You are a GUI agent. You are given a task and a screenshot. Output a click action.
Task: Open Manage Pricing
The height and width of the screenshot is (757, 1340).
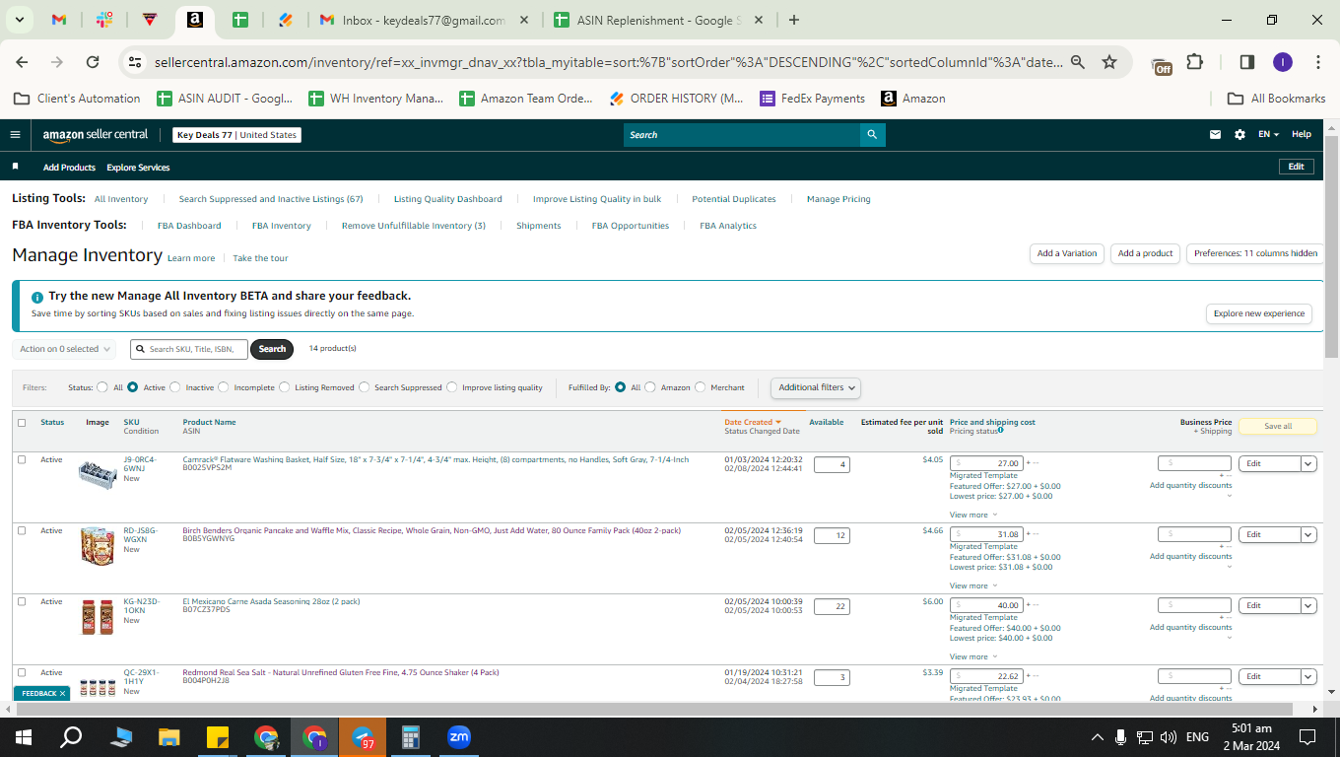coord(838,199)
